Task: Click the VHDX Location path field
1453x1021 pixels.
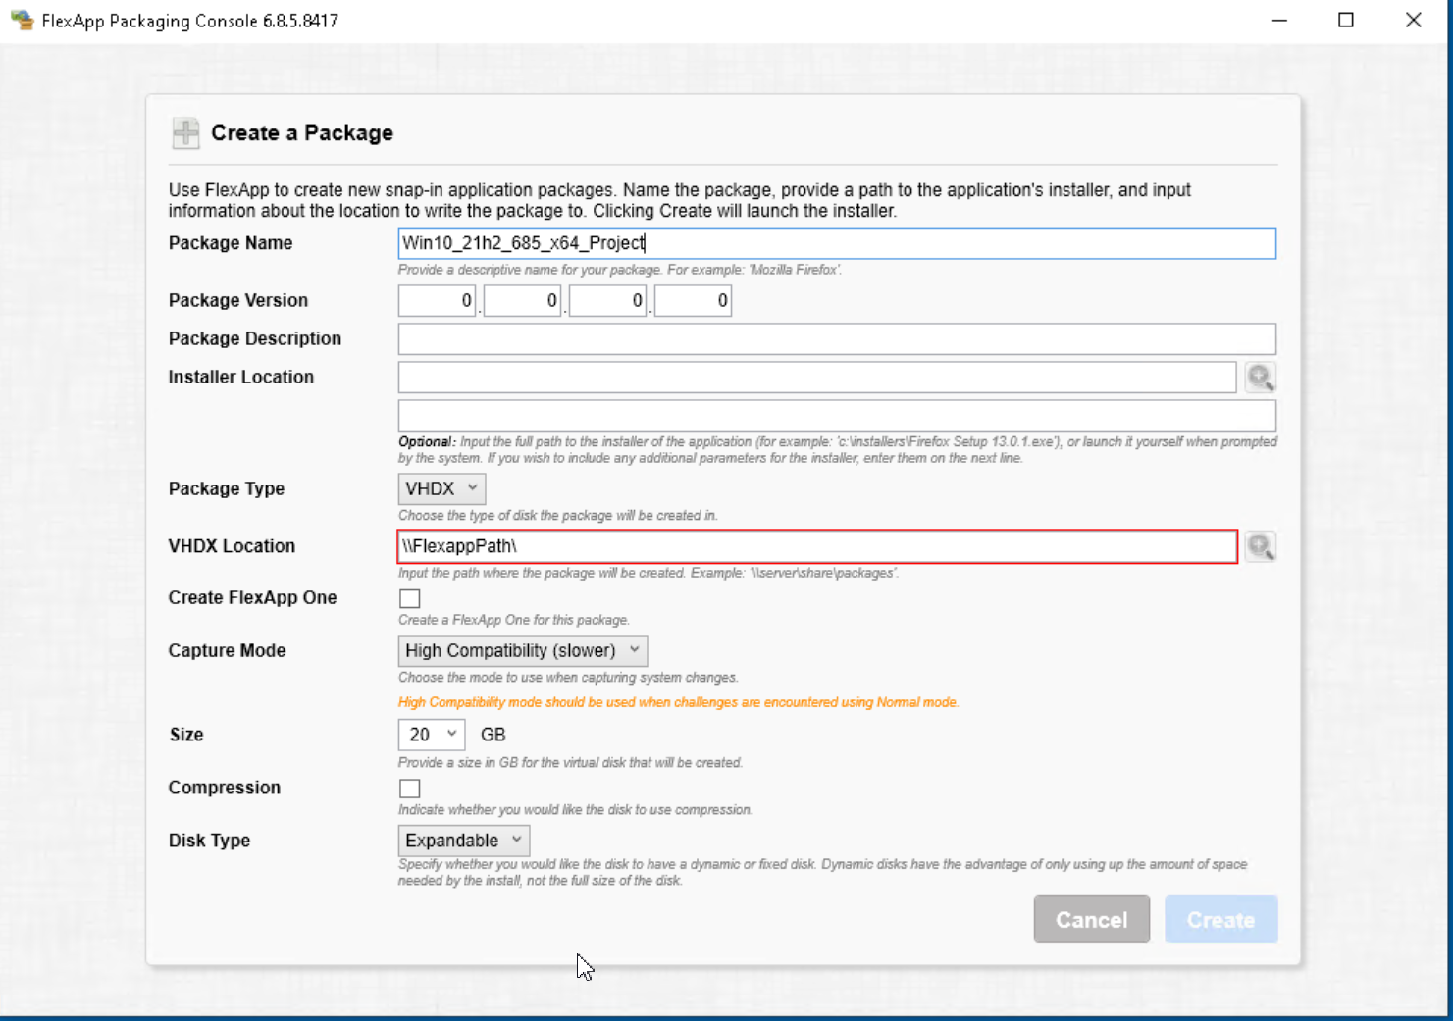Action: pos(817,546)
